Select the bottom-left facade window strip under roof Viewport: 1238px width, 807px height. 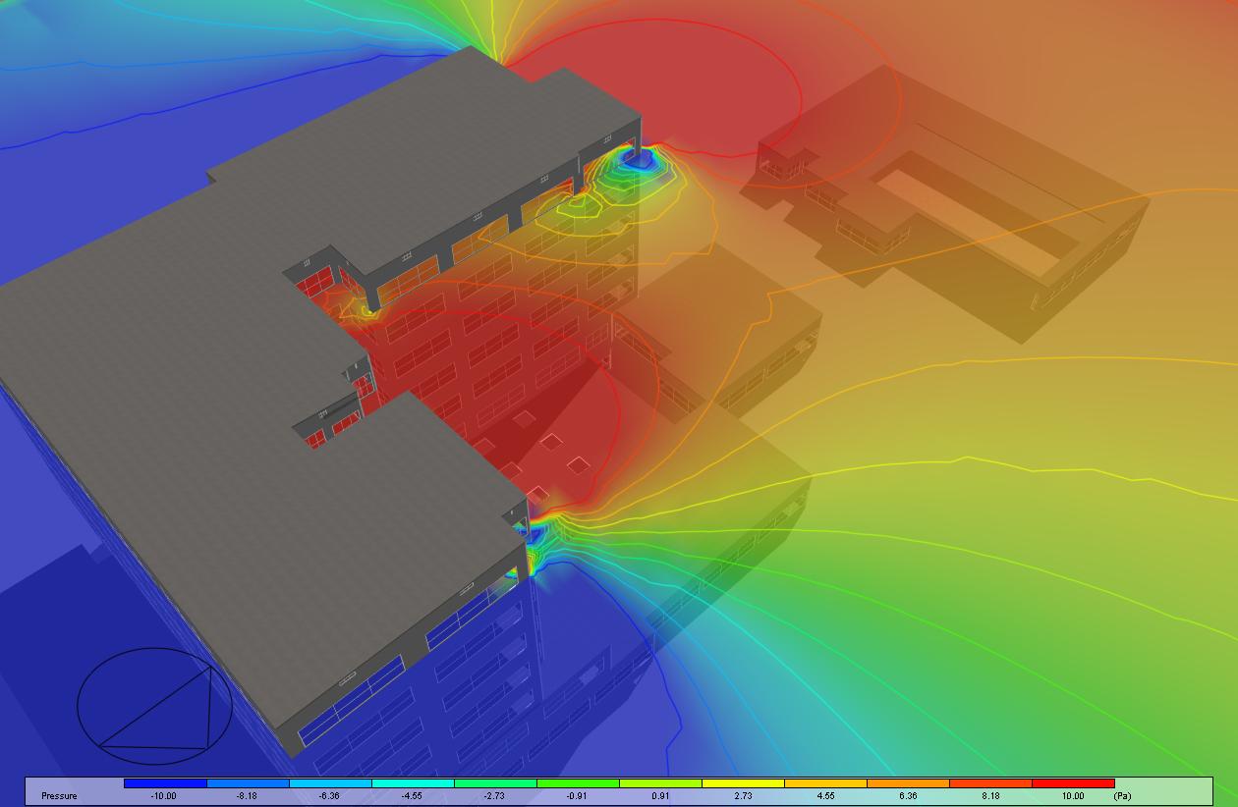pos(352,701)
